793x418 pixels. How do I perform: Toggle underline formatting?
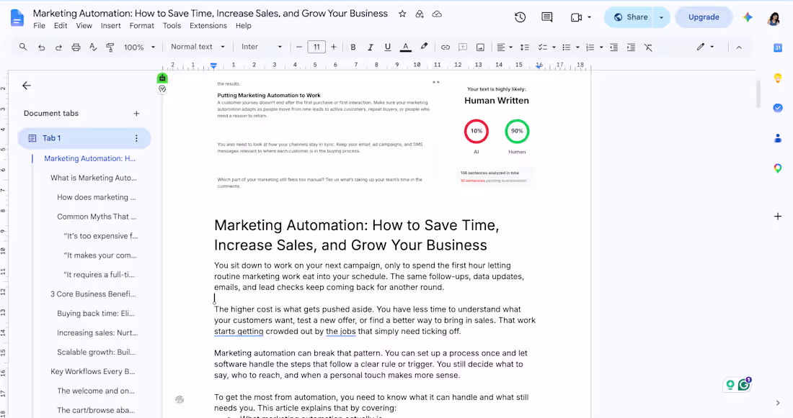coord(387,47)
